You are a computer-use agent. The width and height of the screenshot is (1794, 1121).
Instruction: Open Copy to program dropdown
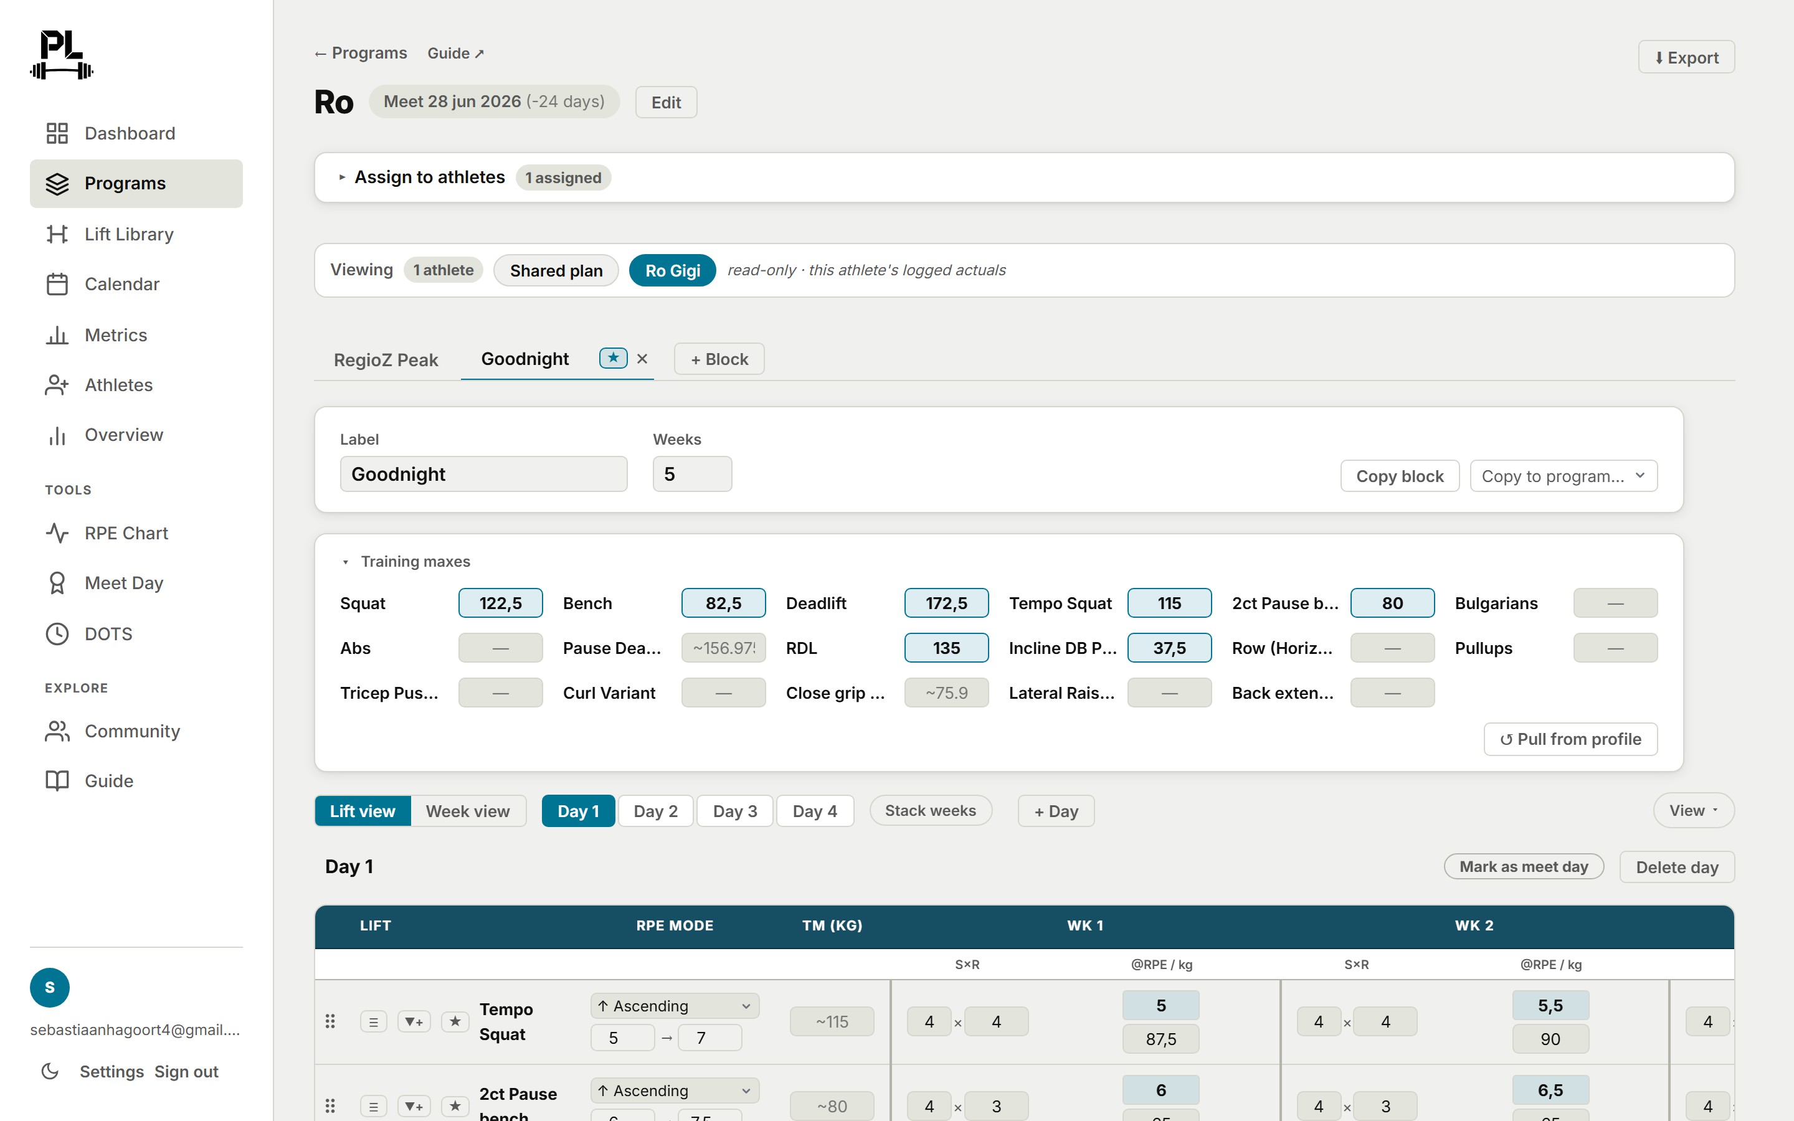pos(1564,476)
